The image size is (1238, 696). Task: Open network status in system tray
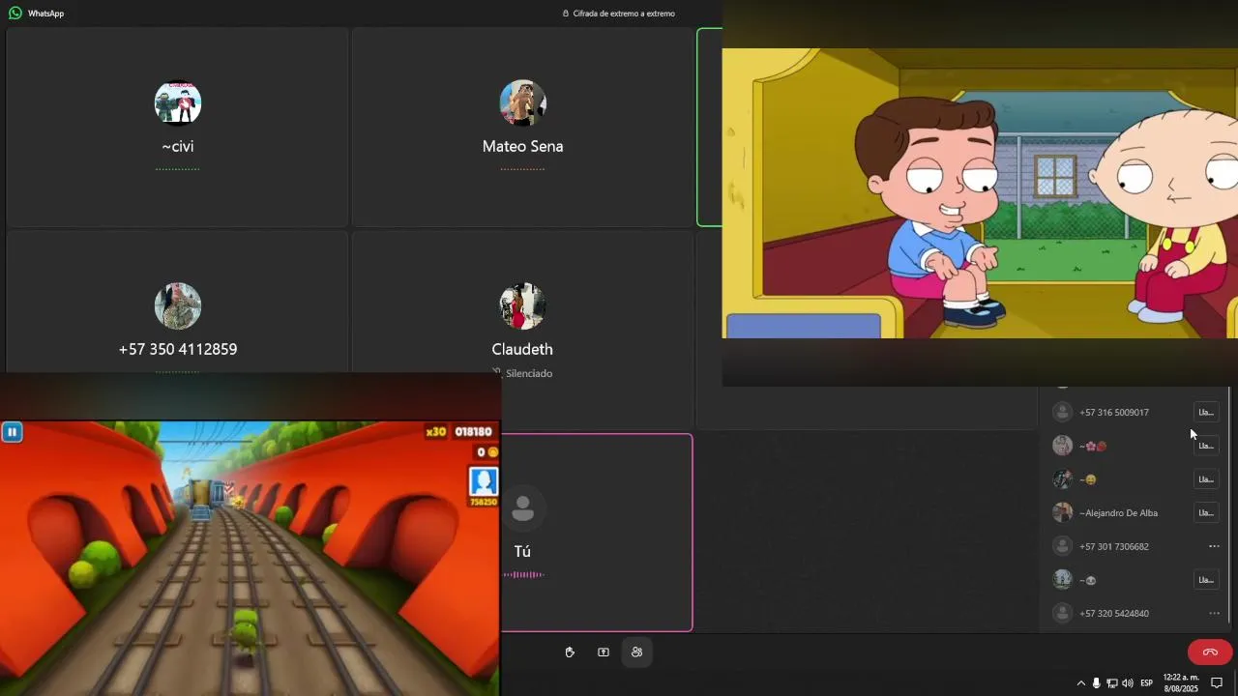pos(1111,682)
